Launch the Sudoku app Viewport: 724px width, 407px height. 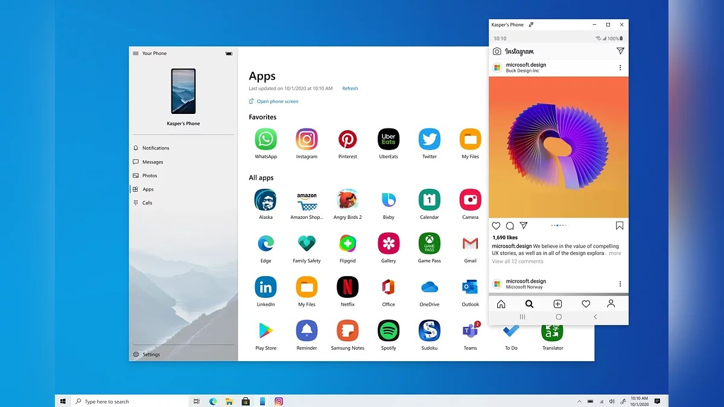point(430,330)
